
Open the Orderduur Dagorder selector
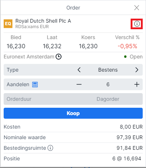pyautogui.click(x=73, y=99)
